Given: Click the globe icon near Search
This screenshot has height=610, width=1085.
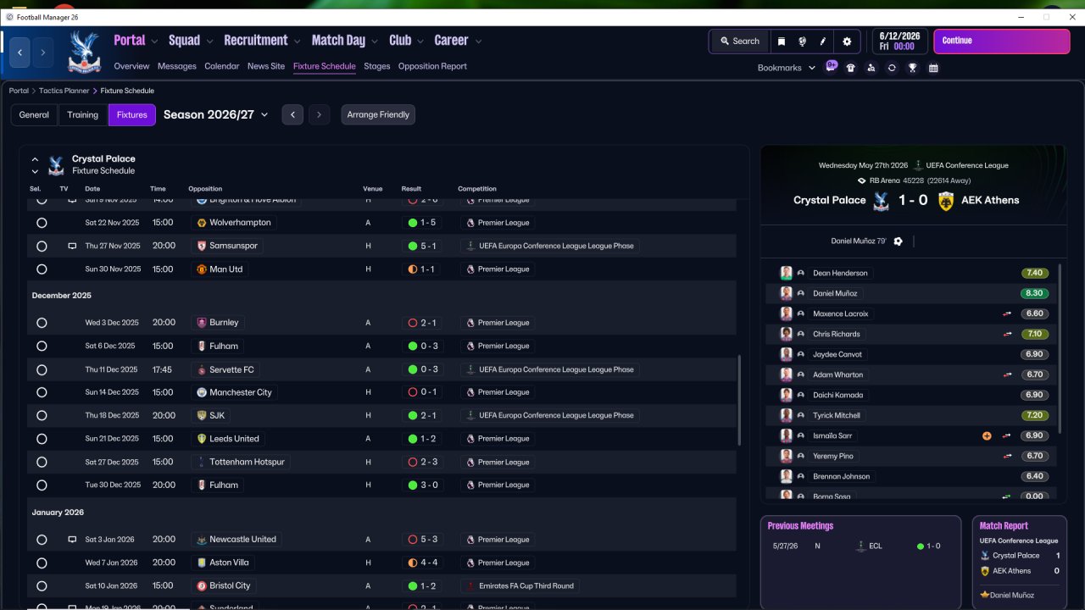Looking at the screenshot, I should (x=802, y=41).
